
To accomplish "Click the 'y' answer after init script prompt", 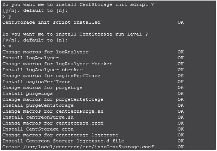I will coord(10,16).
